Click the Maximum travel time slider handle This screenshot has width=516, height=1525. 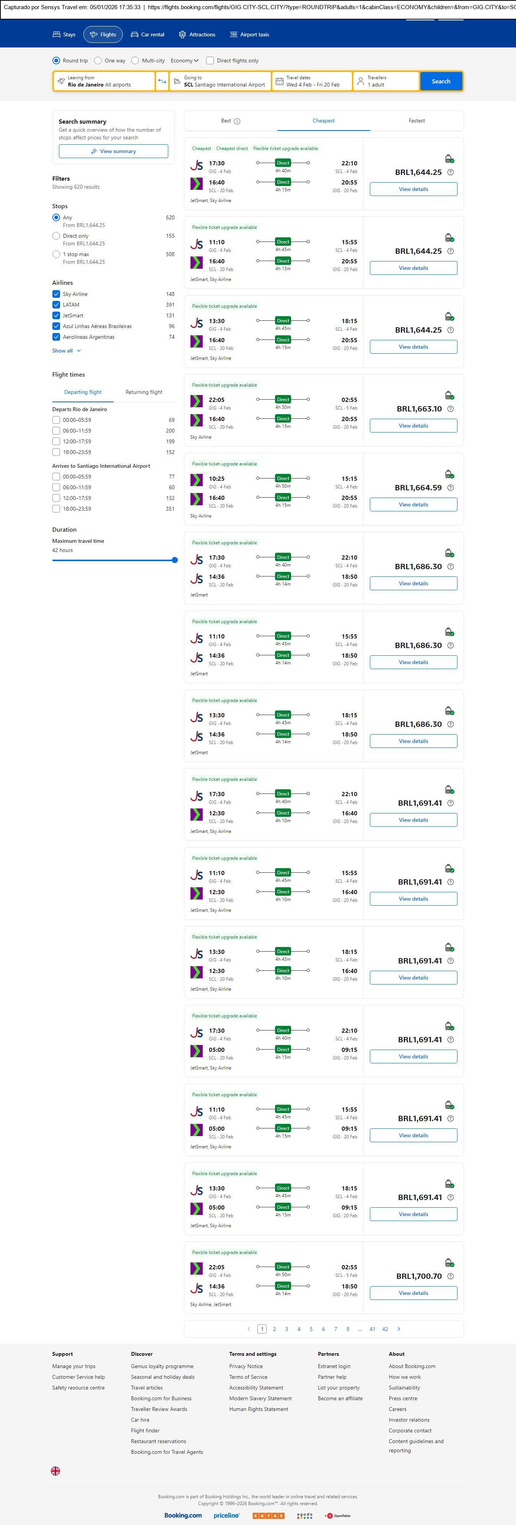pyautogui.click(x=174, y=560)
